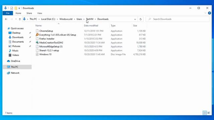Select OneDrive in the navigation pane

pos(15,61)
